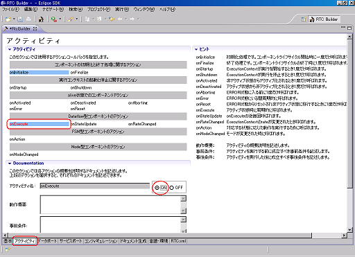Switch to the サービスポート tab
Viewport: 355px width, 257px height.
(x=71, y=241)
